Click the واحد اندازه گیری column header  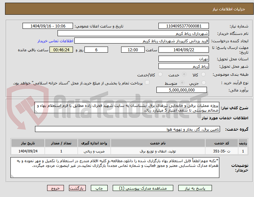click(94, 143)
